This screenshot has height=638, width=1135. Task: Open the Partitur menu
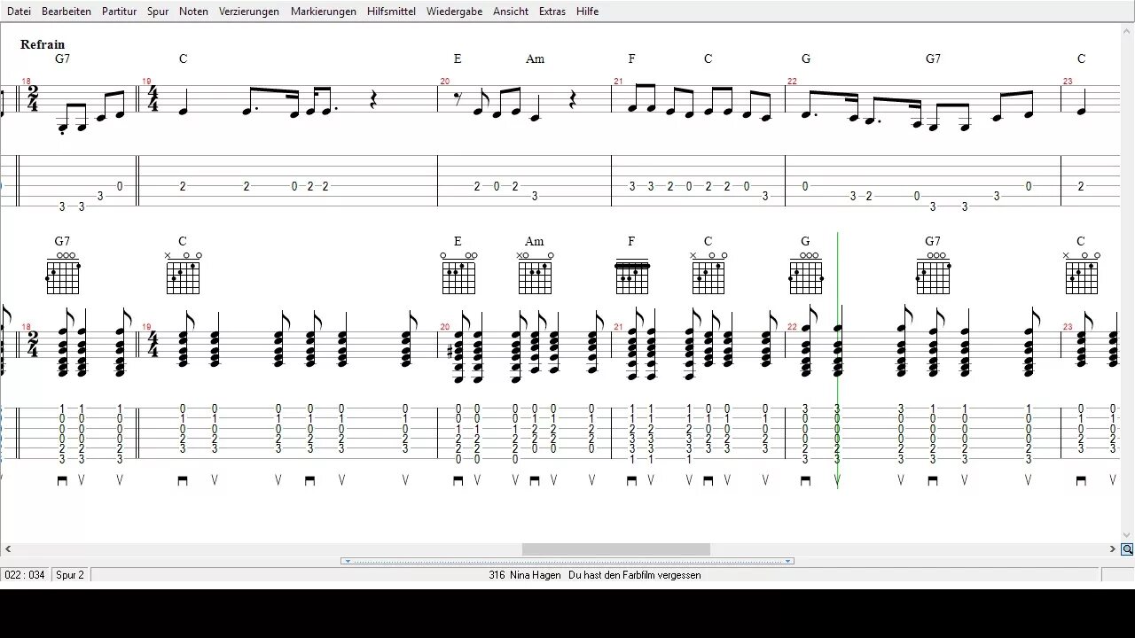coord(119,12)
